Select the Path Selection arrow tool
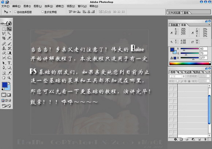 (x=4, y=63)
